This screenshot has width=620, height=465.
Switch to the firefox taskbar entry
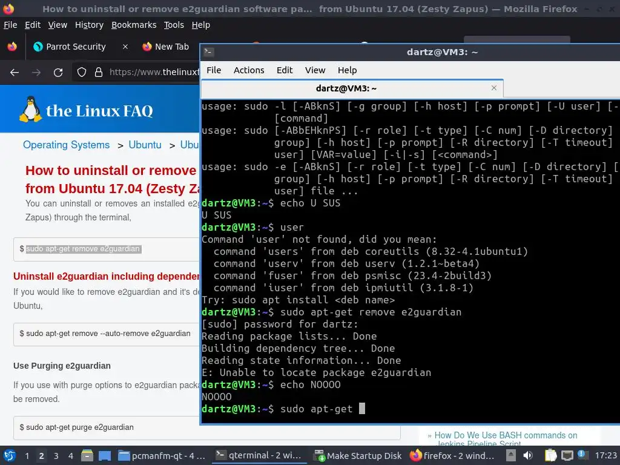452,455
